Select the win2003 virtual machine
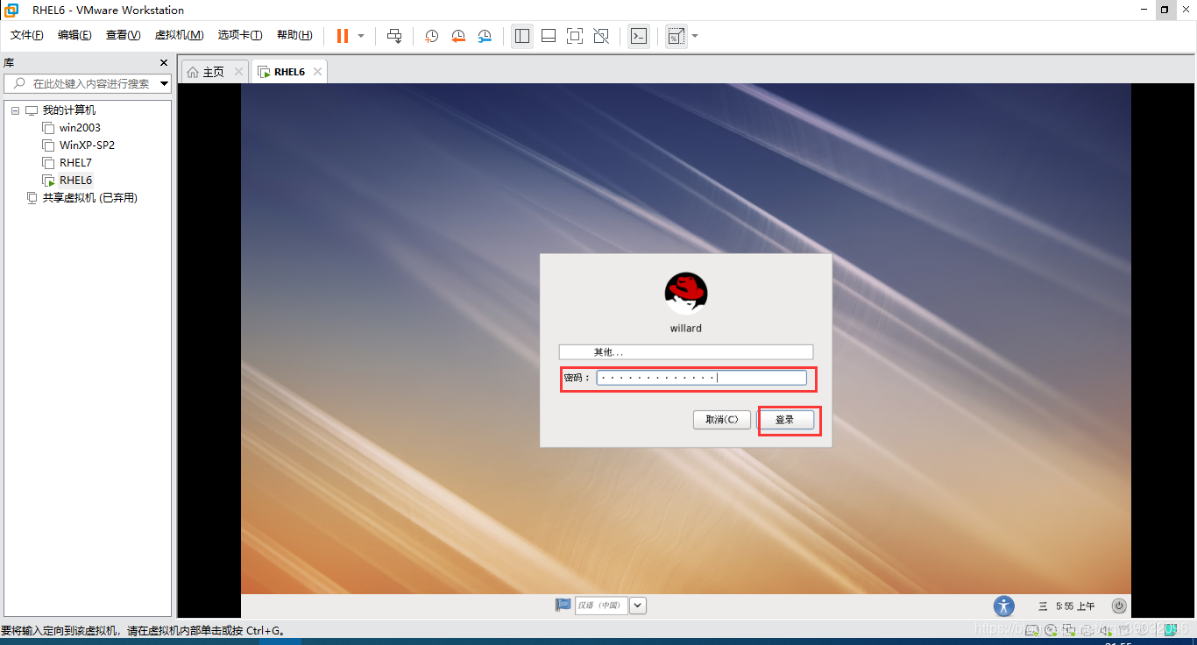Screen dimensions: 1197x645 coord(80,128)
